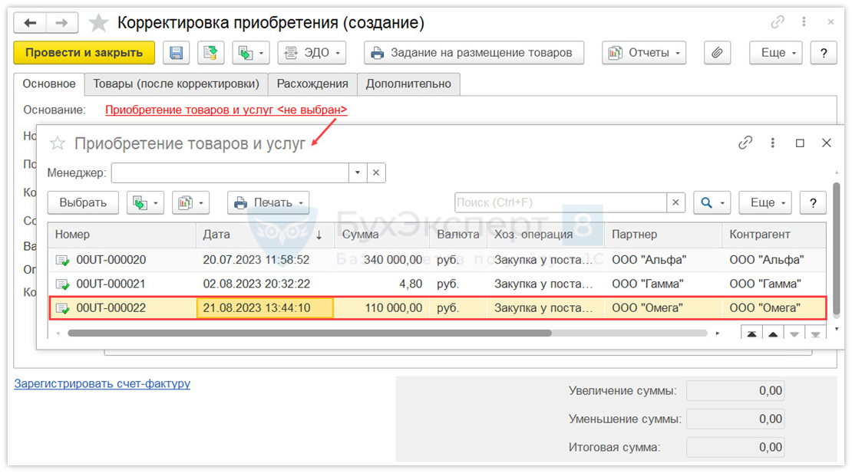Click the question mark help button in dialog

[x=813, y=202]
